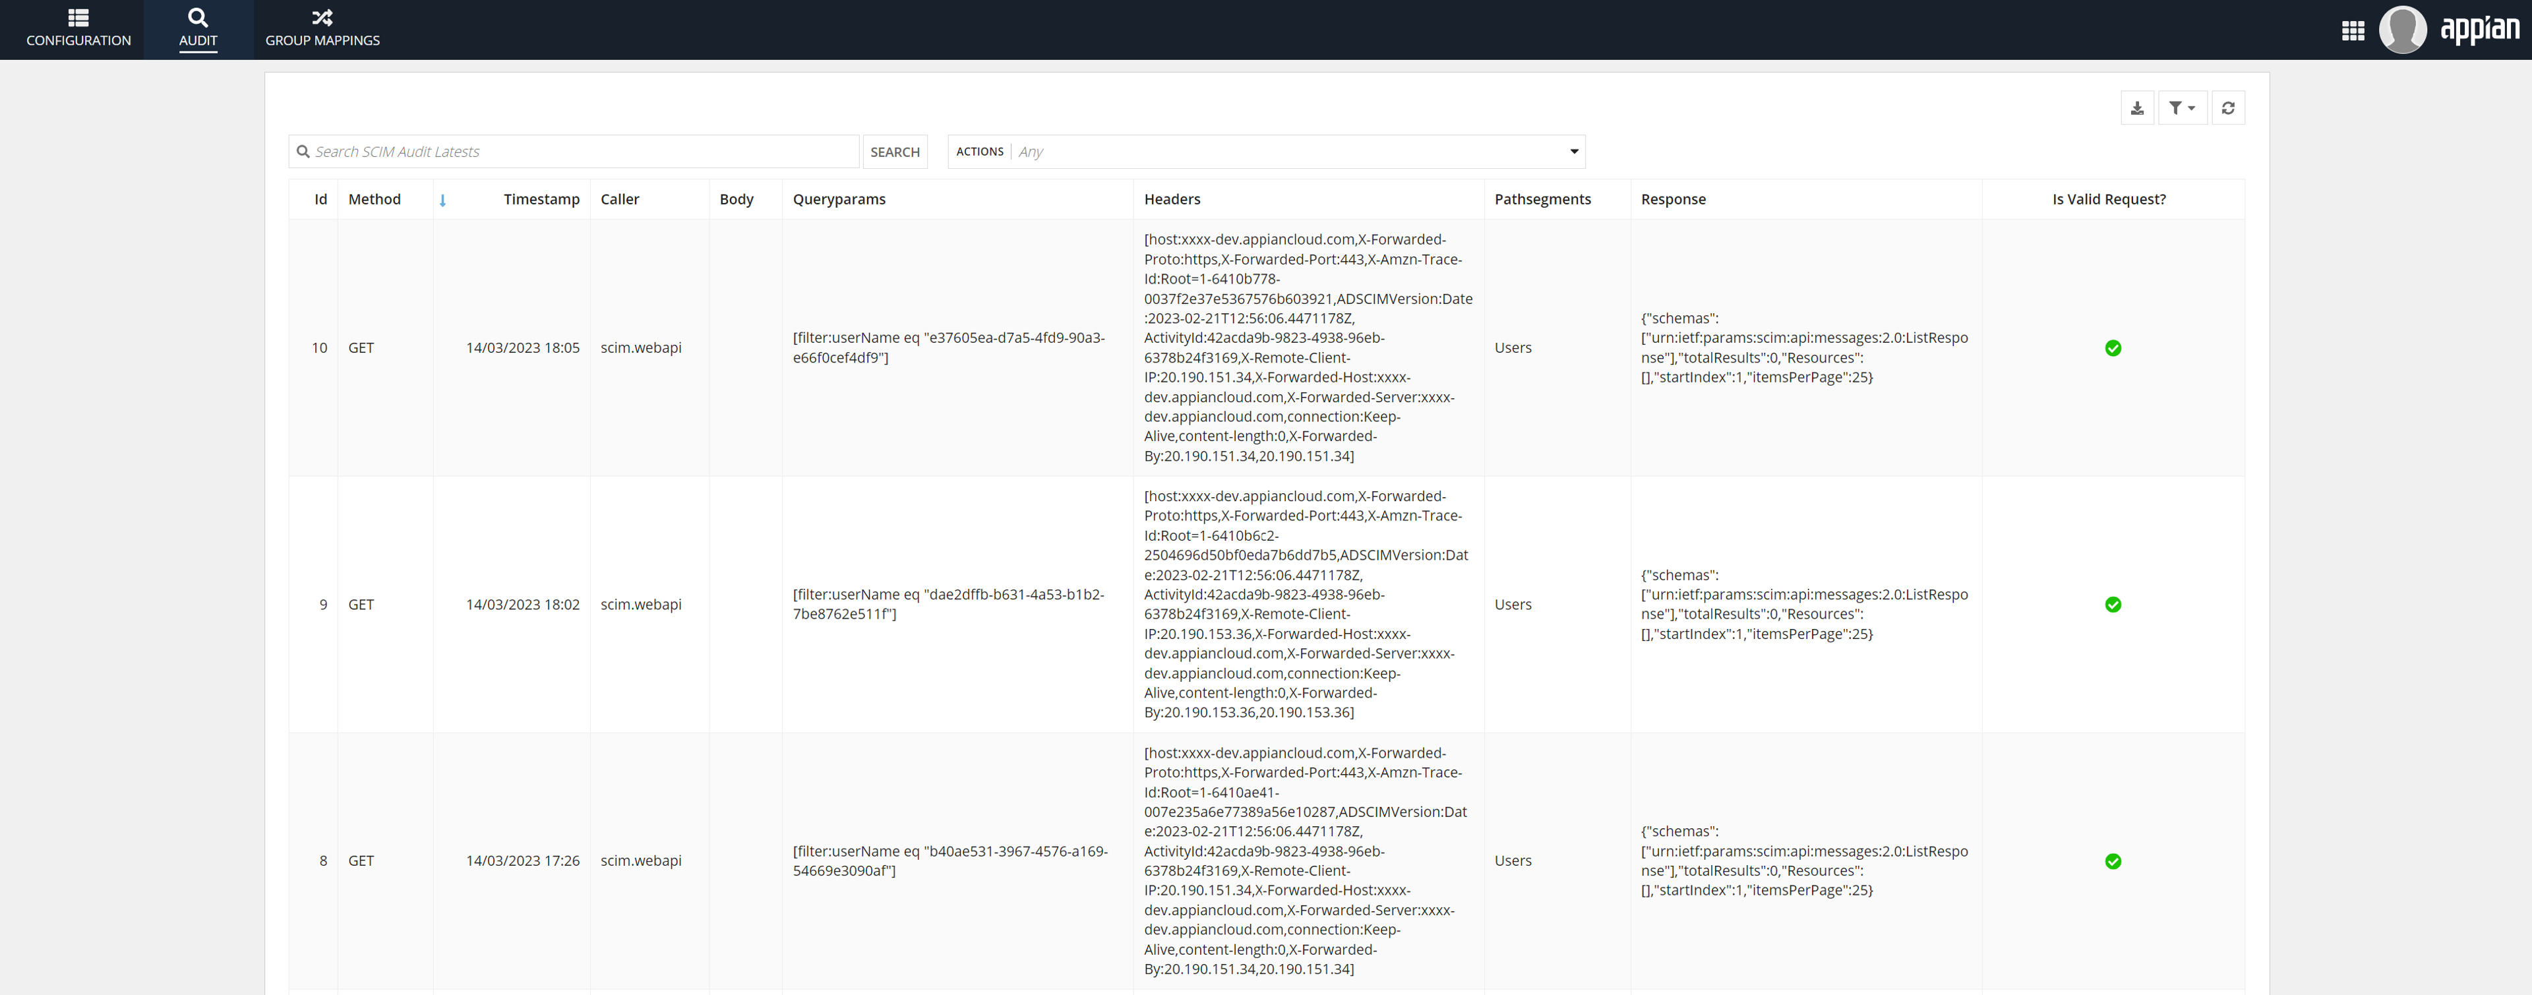The width and height of the screenshot is (2532, 995).
Task: Select Id cell 9
Action: point(323,605)
